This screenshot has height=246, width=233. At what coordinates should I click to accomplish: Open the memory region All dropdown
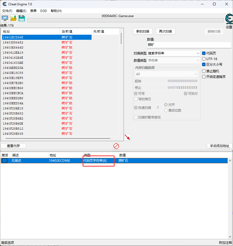point(167,74)
